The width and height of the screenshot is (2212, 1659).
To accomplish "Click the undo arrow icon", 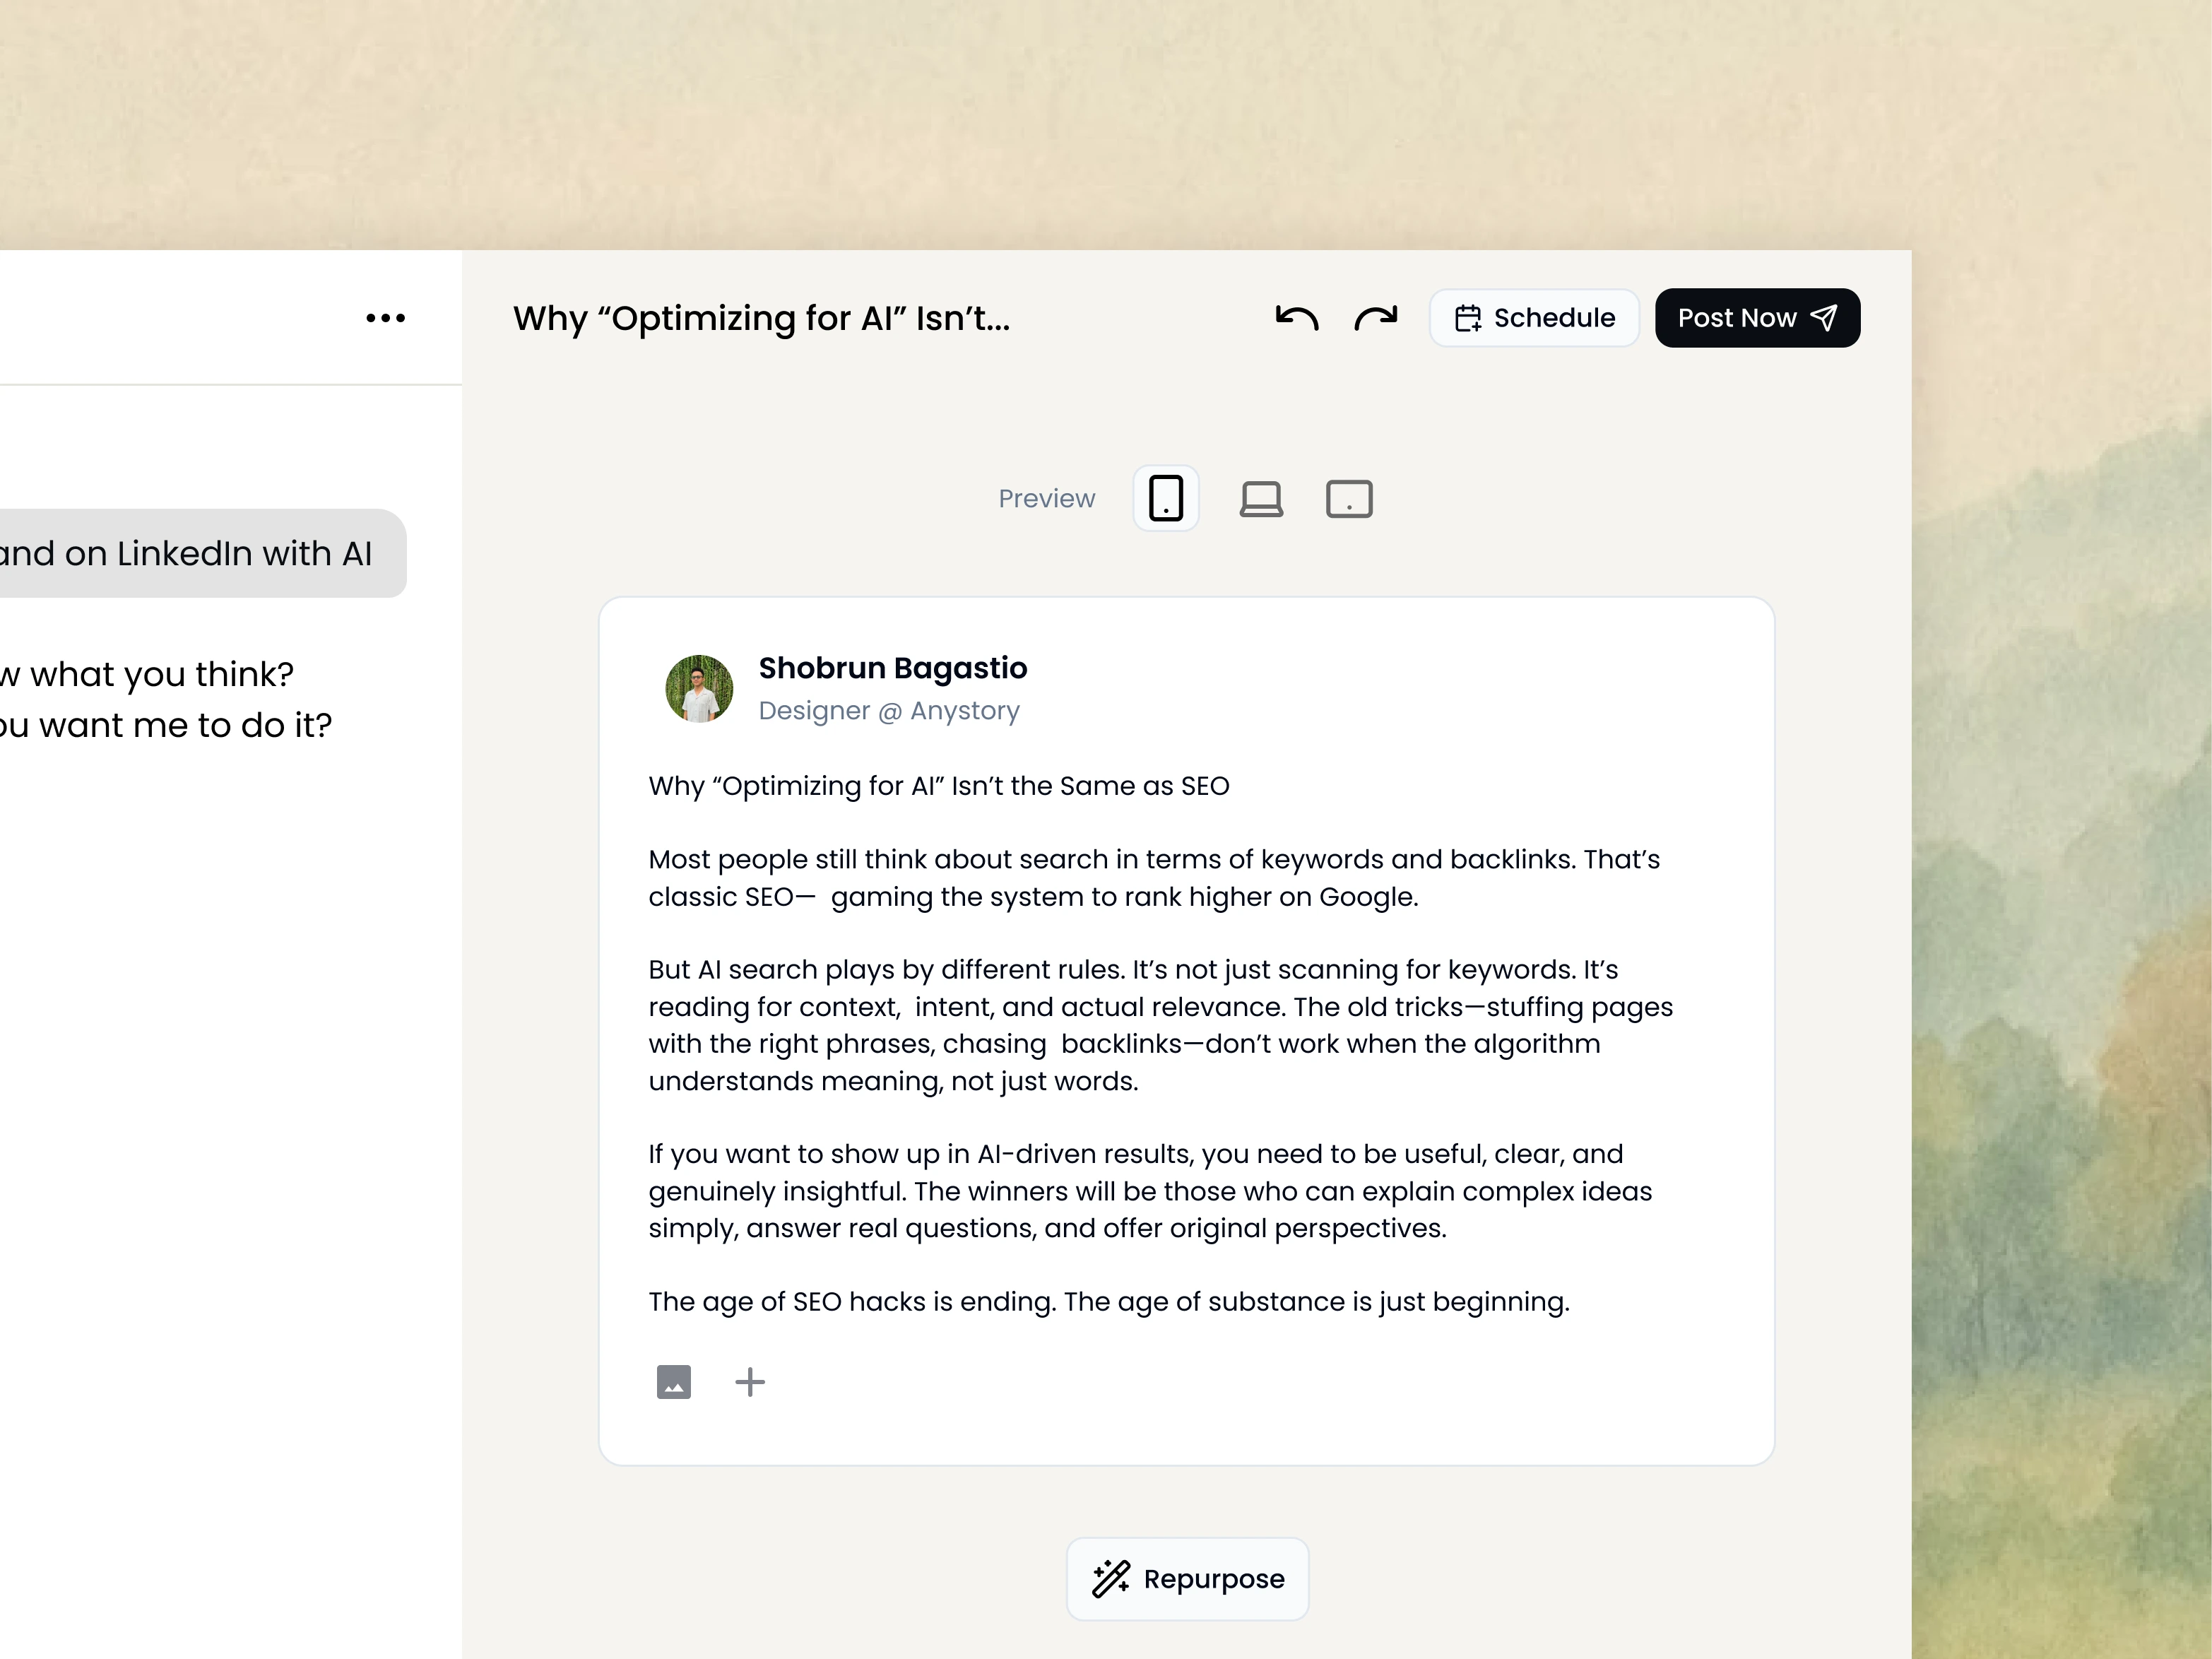I will tap(1297, 318).
